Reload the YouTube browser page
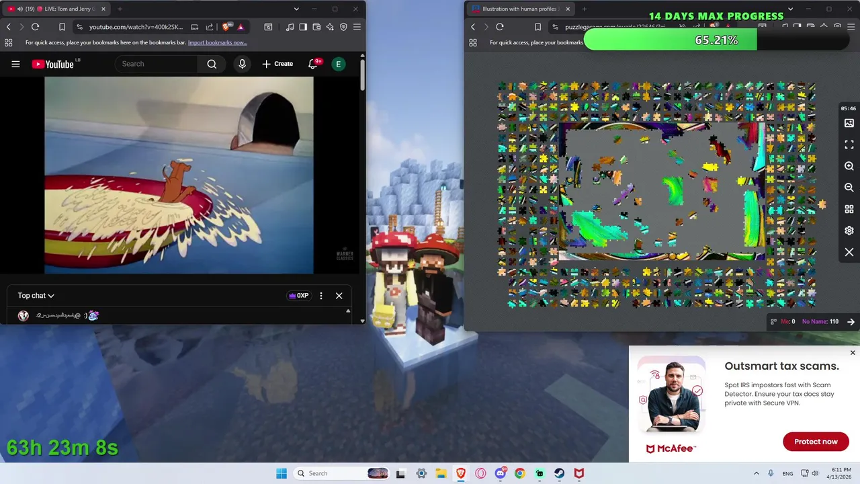 pyautogui.click(x=35, y=27)
